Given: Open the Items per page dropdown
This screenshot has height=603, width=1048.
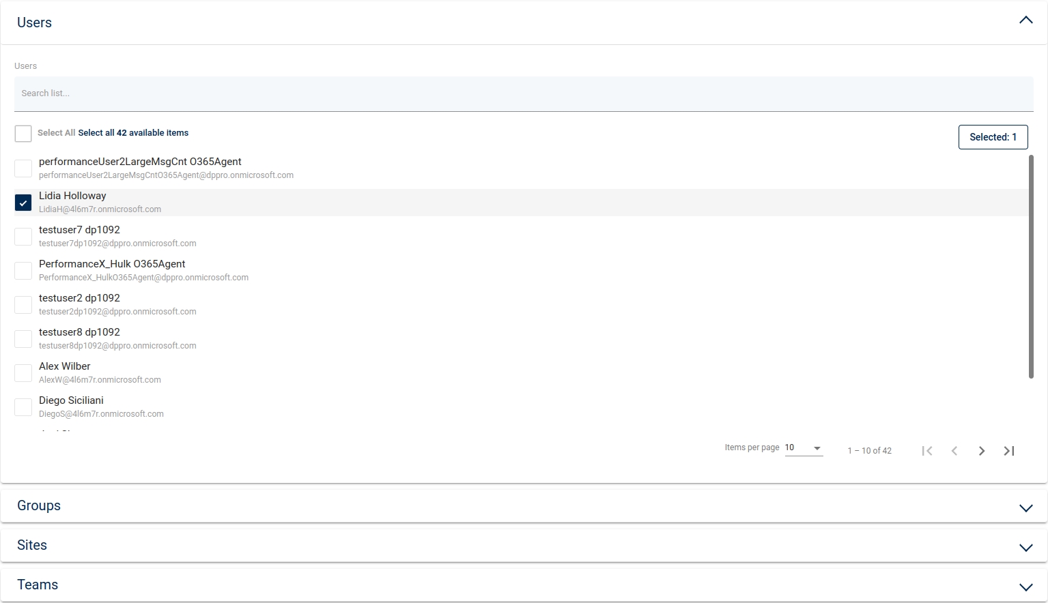Looking at the screenshot, I should click(x=804, y=448).
